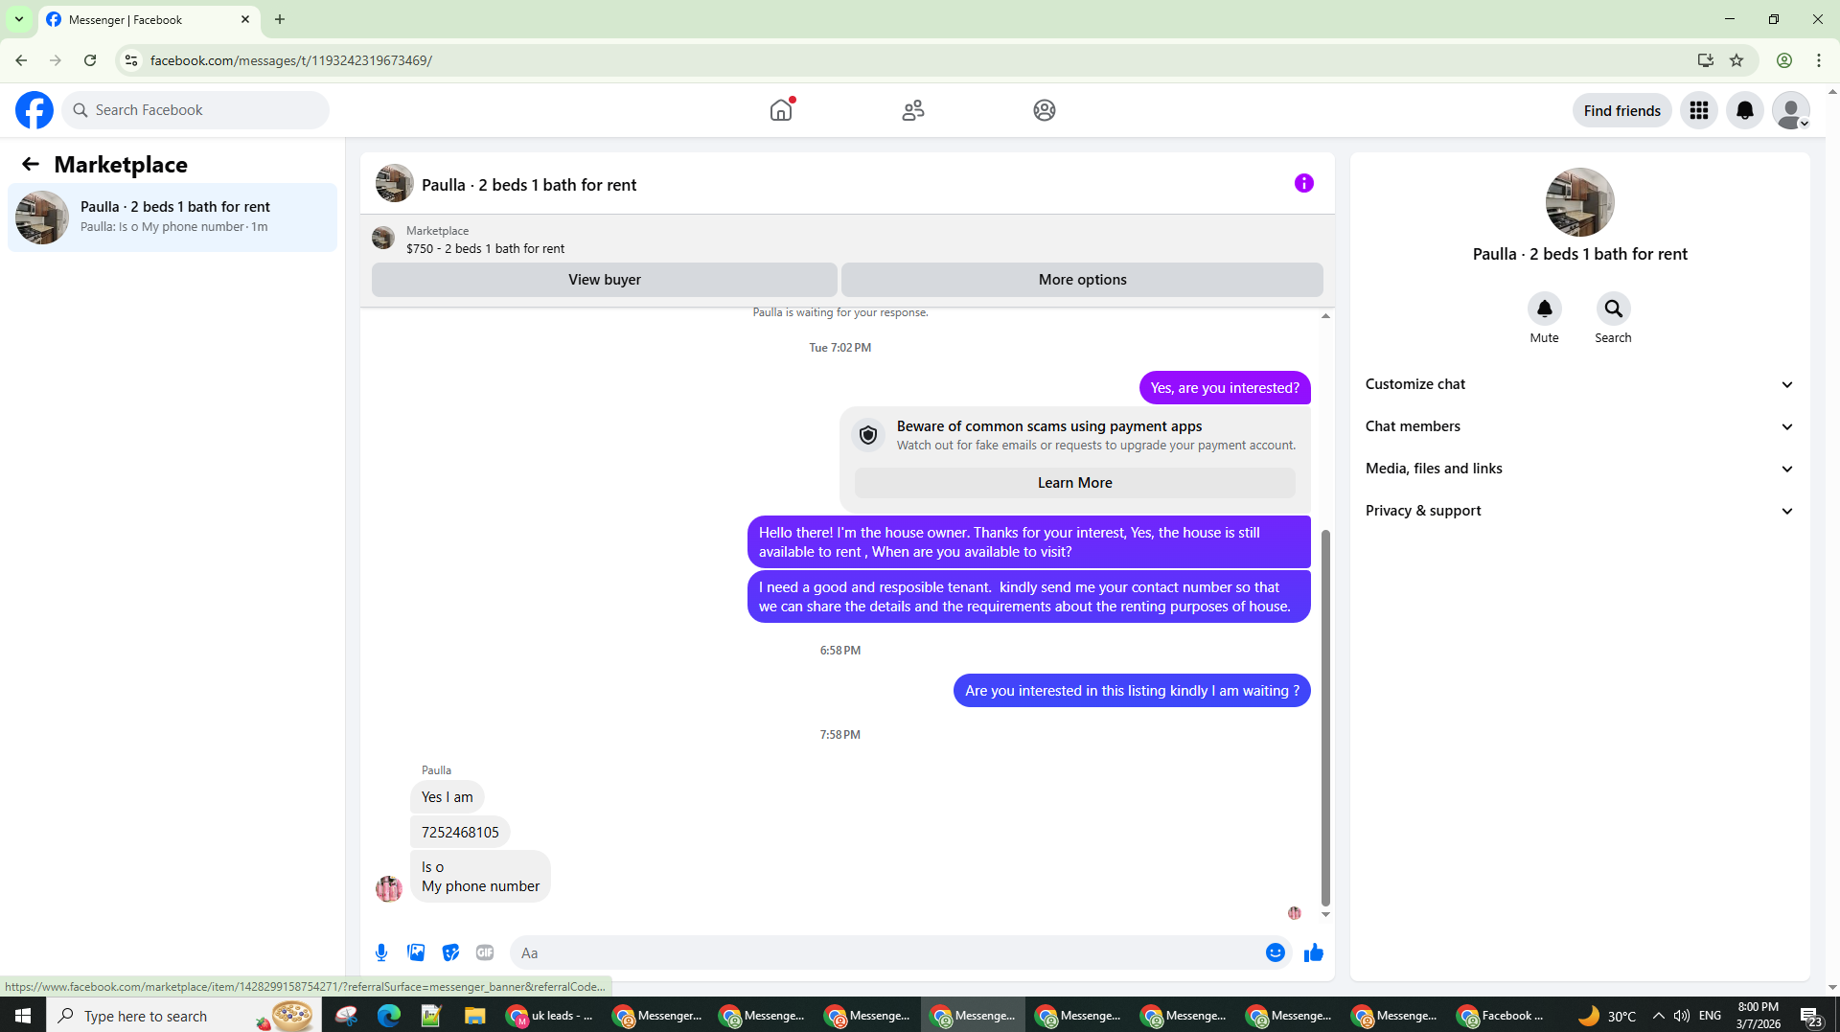This screenshot has width=1840, height=1032.
Task: Open the $750 - 2 beds listing link
Action: (485, 248)
